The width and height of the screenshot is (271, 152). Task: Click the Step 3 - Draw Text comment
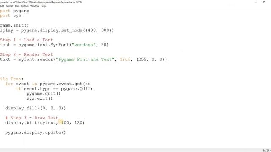(x=32, y=118)
